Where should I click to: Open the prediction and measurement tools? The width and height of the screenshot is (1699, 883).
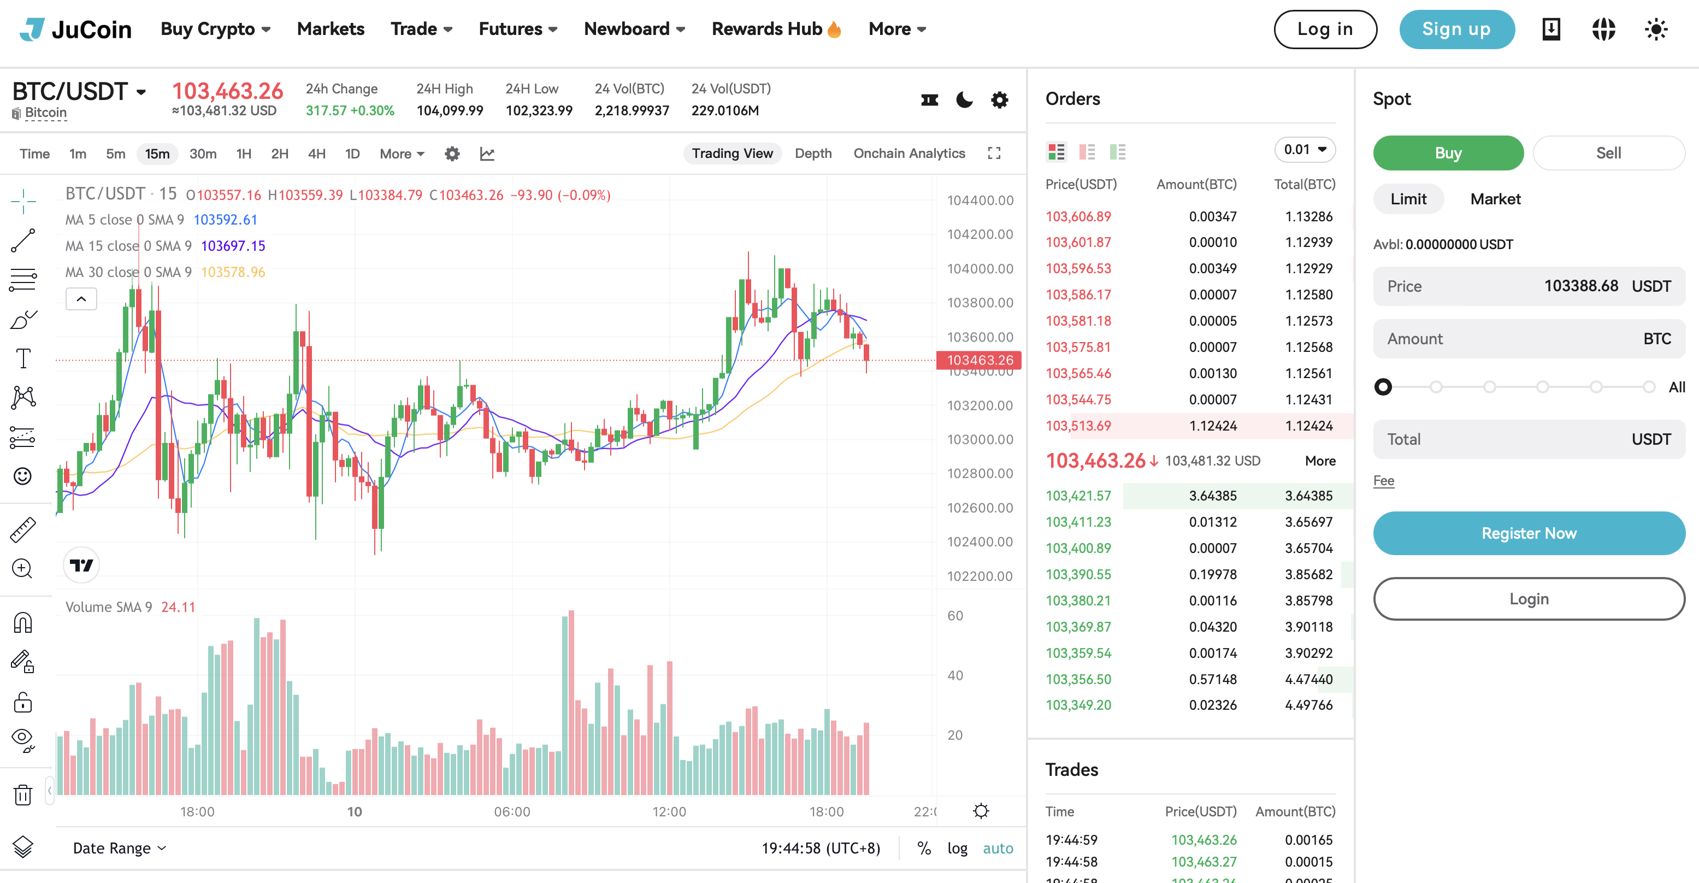(x=23, y=437)
